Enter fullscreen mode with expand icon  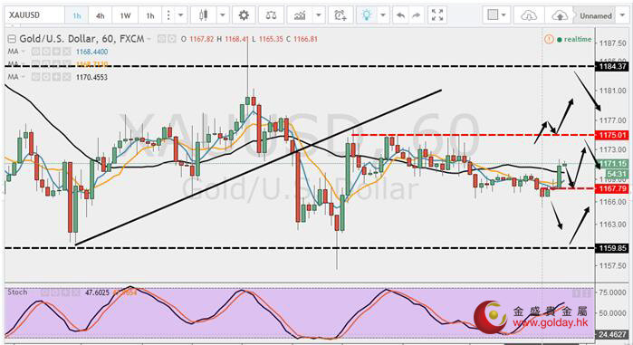pos(437,15)
